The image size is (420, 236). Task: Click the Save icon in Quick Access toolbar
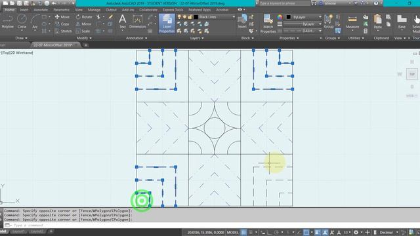(x=19, y=3)
